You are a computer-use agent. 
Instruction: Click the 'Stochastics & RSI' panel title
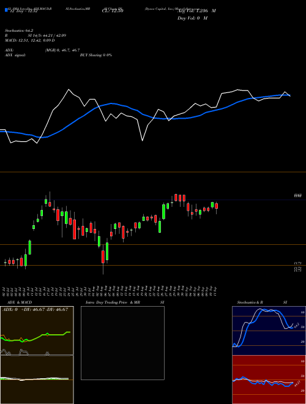pyautogui.click(x=262, y=302)
